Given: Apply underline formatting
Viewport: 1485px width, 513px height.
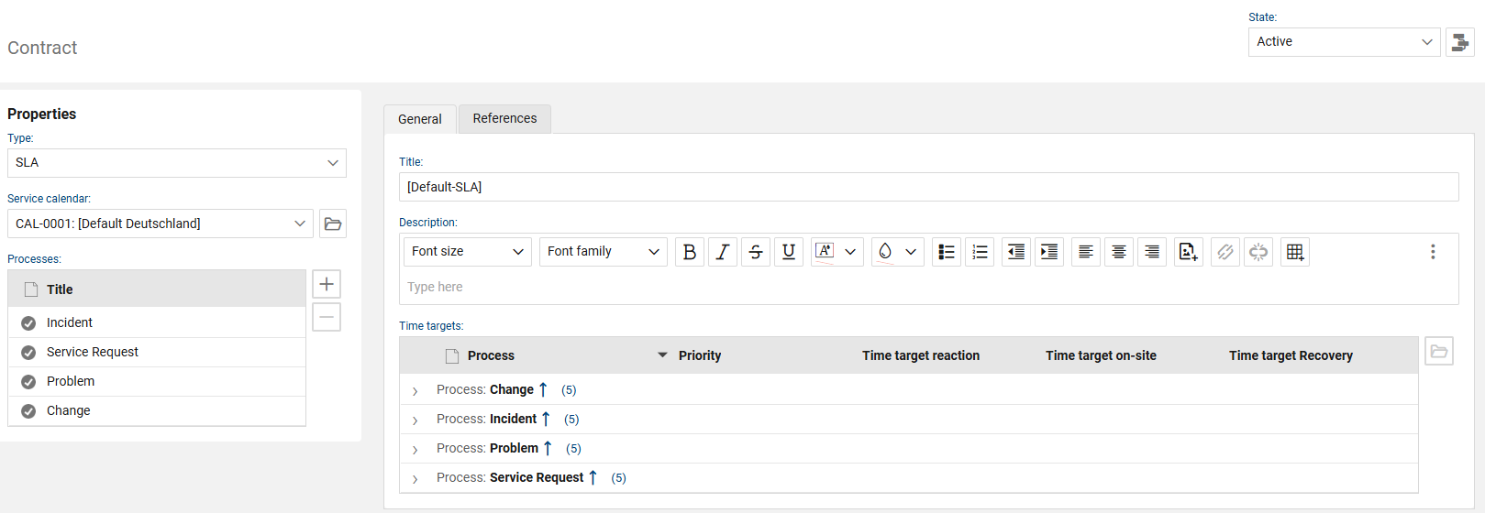Looking at the screenshot, I should (789, 252).
